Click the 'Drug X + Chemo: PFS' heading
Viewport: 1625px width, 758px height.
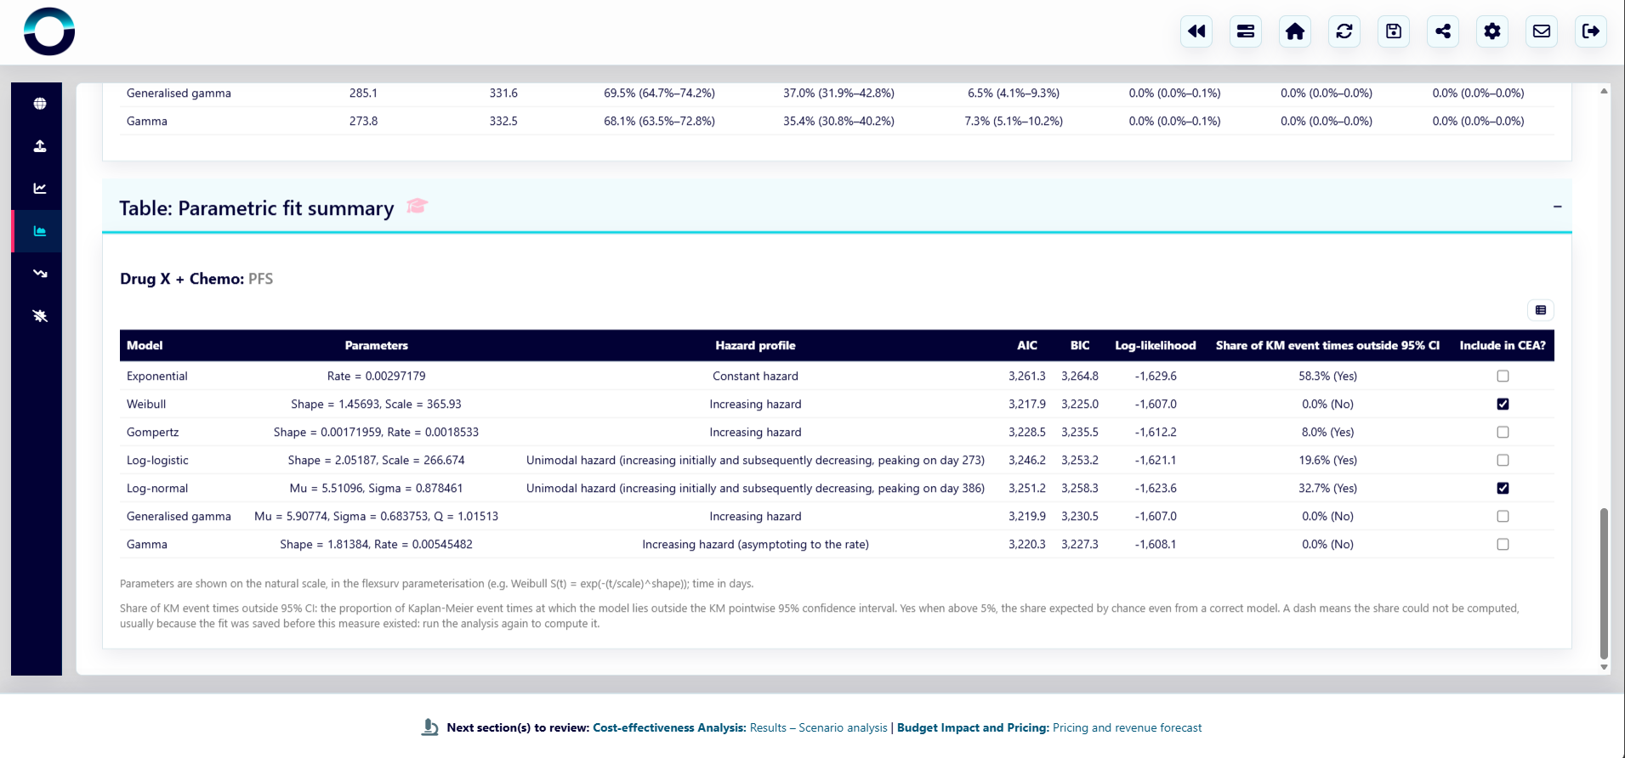pyautogui.click(x=196, y=279)
